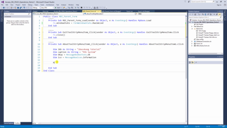
Task: Click the Open File toolbar icon
Action: click(x=15, y=8)
